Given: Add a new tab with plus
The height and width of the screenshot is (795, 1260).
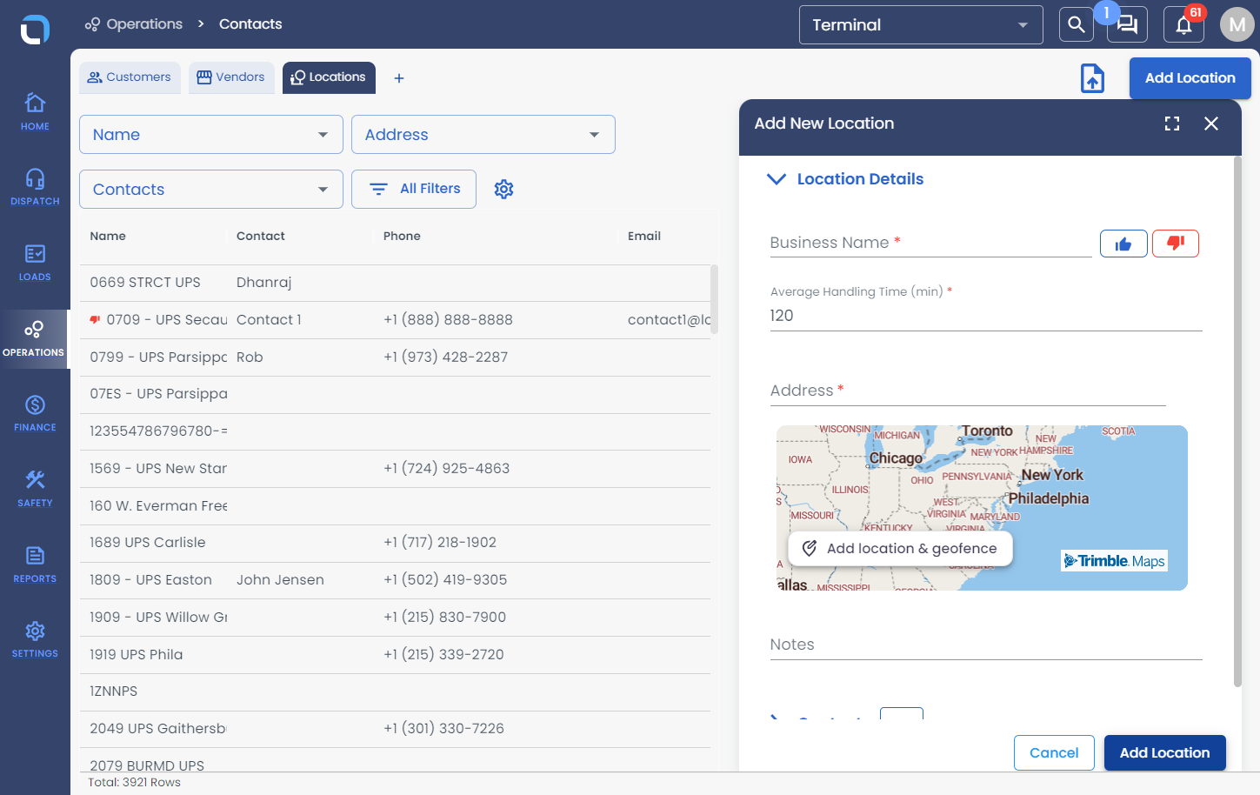Looking at the screenshot, I should pos(399,78).
